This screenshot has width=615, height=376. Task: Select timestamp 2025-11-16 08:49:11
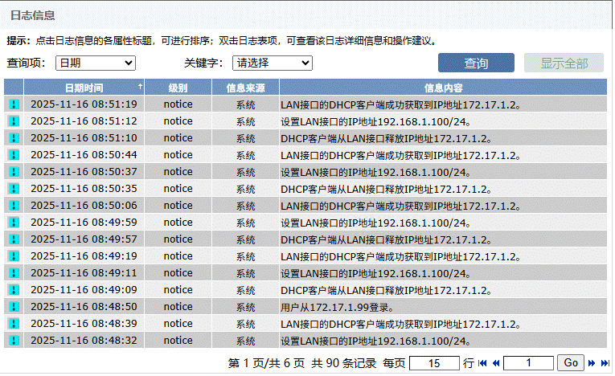point(84,273)
